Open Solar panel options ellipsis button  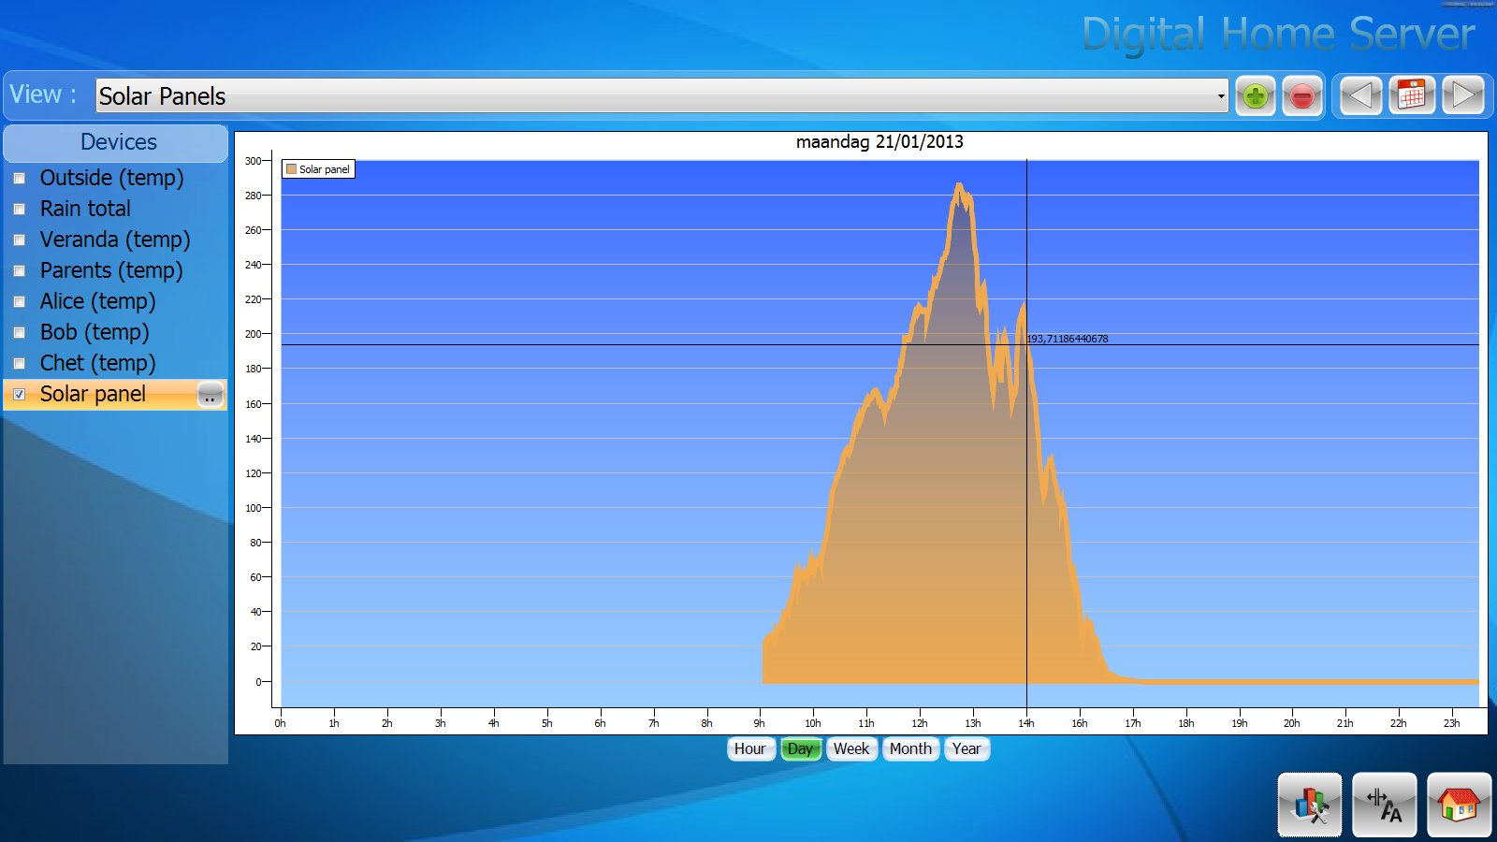(211, 395)
